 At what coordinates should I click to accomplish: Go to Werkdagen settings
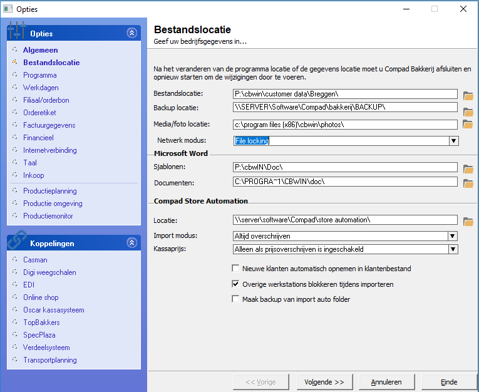click(41, 88)
